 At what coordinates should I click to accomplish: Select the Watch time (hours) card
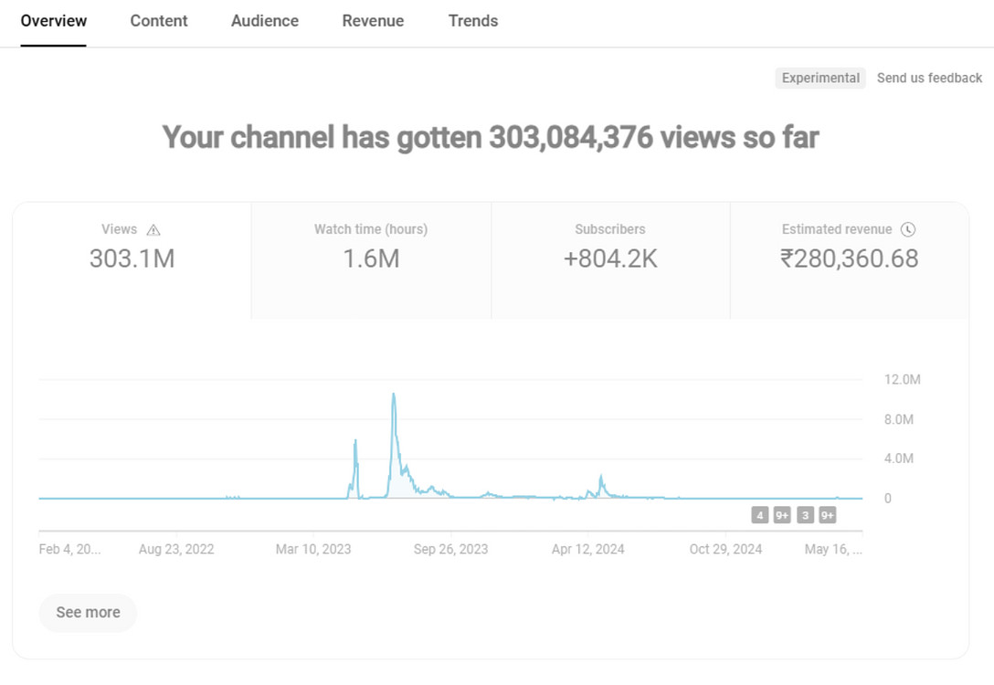coord(371,260)
